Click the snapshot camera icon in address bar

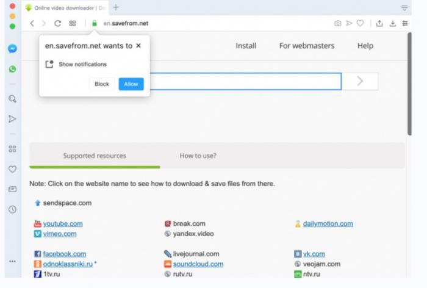click(338, 23)
